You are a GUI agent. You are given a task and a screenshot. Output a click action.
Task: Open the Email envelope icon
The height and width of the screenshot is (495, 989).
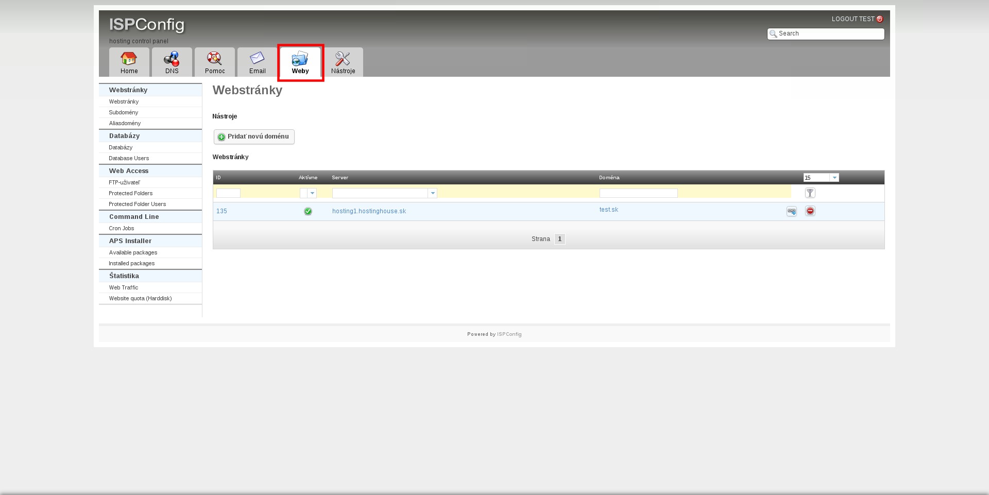click(257, 59)
